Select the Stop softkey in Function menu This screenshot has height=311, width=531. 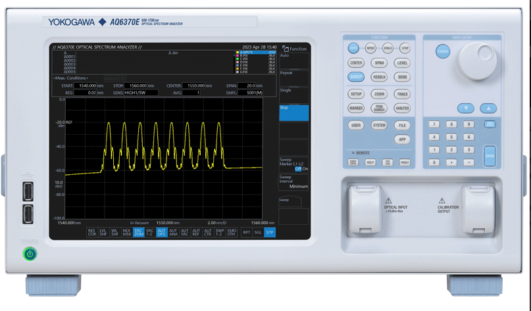pyautogui.click(x=293, y=112)
